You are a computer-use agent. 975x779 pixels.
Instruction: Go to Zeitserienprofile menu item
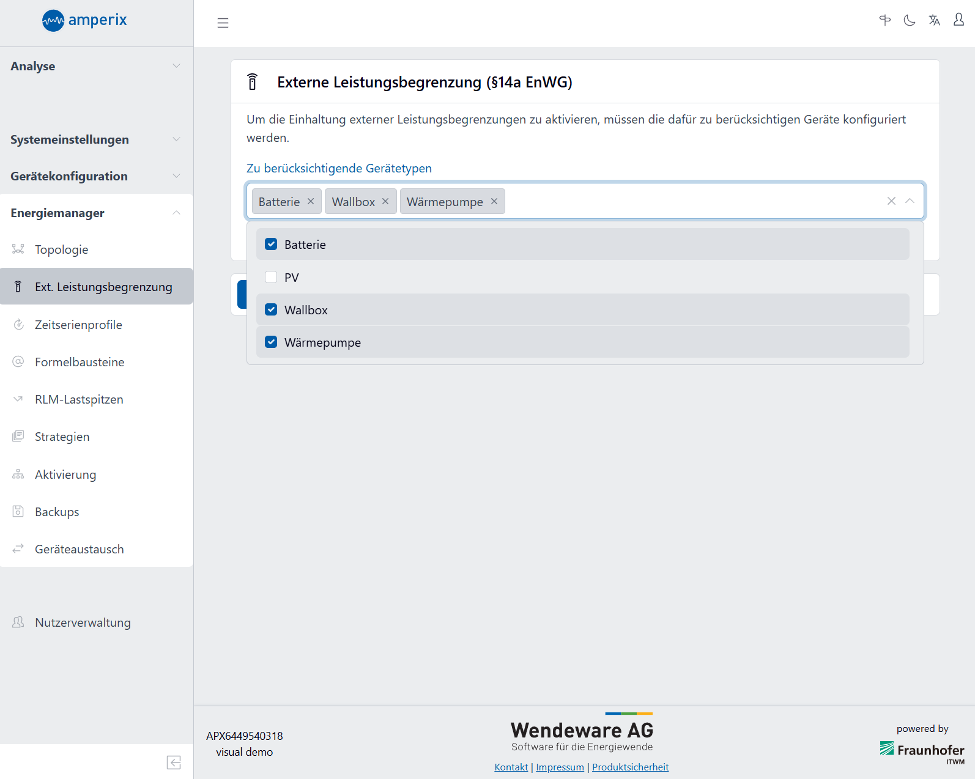(78, 325)
